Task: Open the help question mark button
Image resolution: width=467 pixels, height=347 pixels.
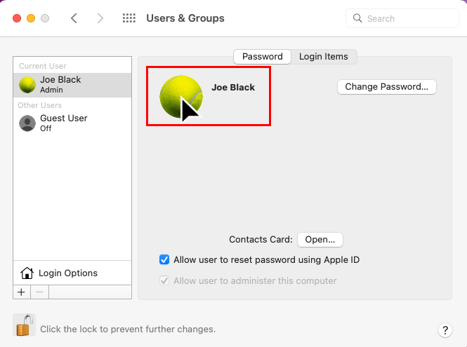Action: click(x=445, y=329)
